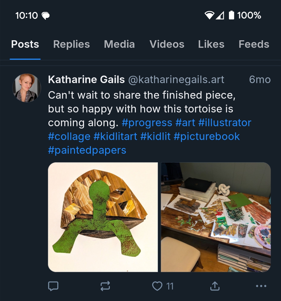The image size is (281, 301).
Task: Open the tortoise collage image
Action: tap(103, 217)
